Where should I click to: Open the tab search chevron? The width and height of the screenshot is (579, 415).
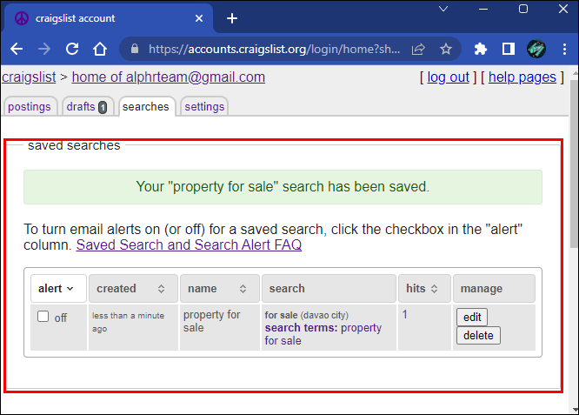443,9
